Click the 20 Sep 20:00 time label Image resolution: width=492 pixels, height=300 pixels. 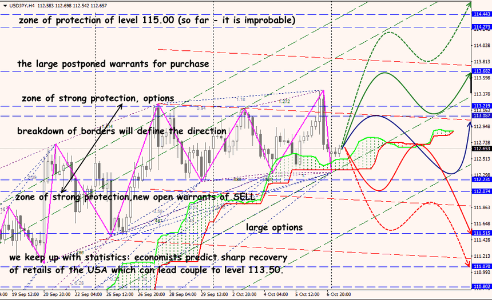click(x=57, y=295)
